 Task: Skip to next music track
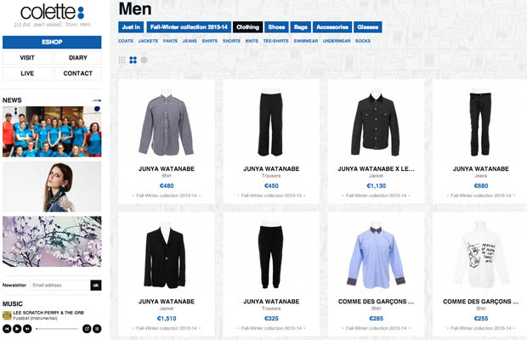click(27, 329)
